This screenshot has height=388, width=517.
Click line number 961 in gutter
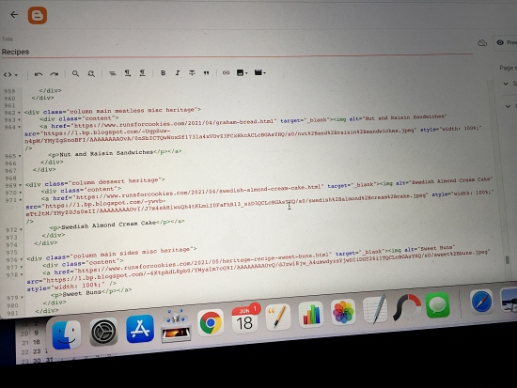[x=9, y=106]
